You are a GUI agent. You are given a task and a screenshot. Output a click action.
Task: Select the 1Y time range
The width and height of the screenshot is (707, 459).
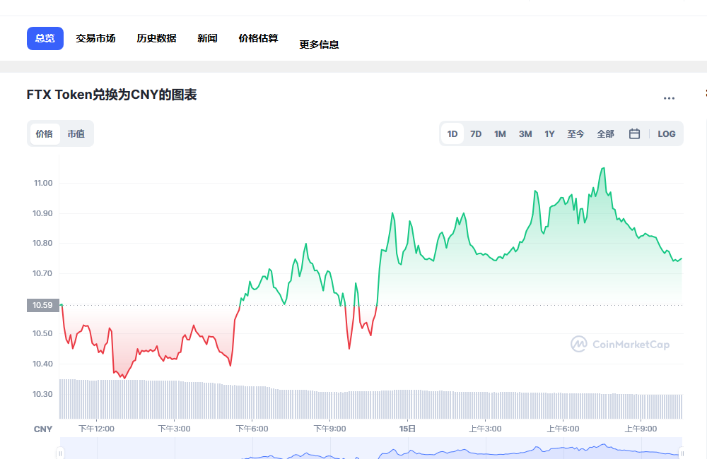coord(549,133)
